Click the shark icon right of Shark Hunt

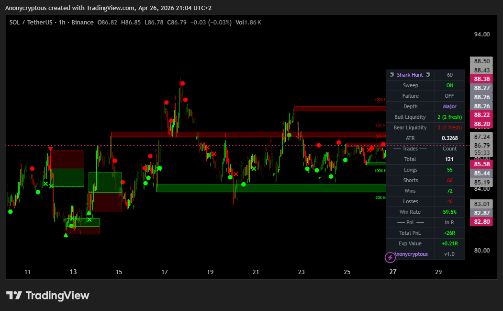click(x=428, y=75)
